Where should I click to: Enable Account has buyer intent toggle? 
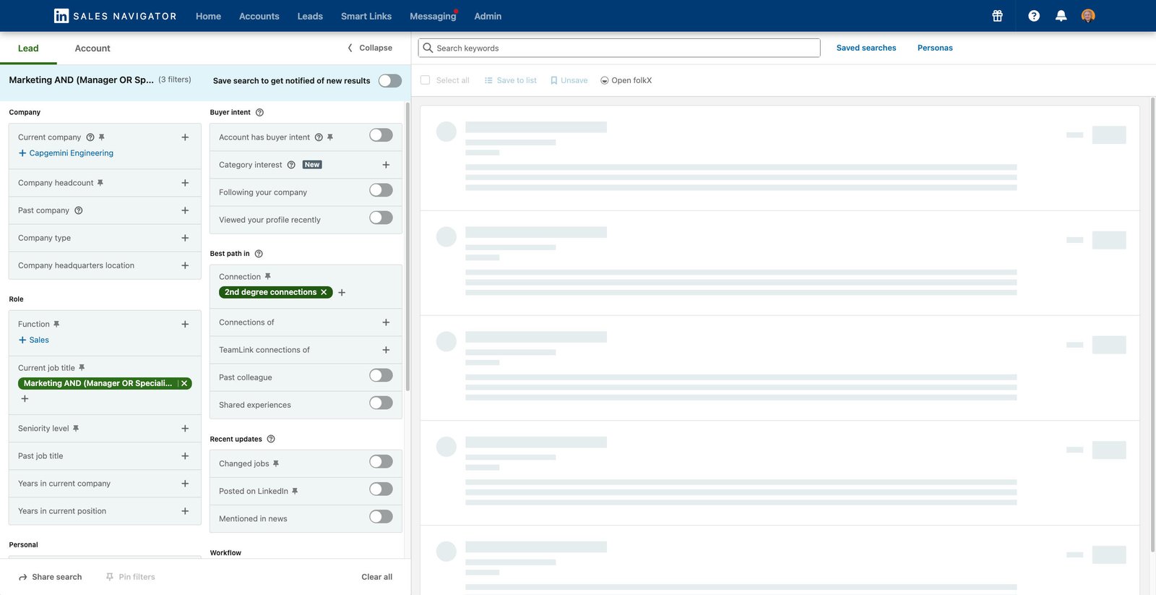coord(381,135)
